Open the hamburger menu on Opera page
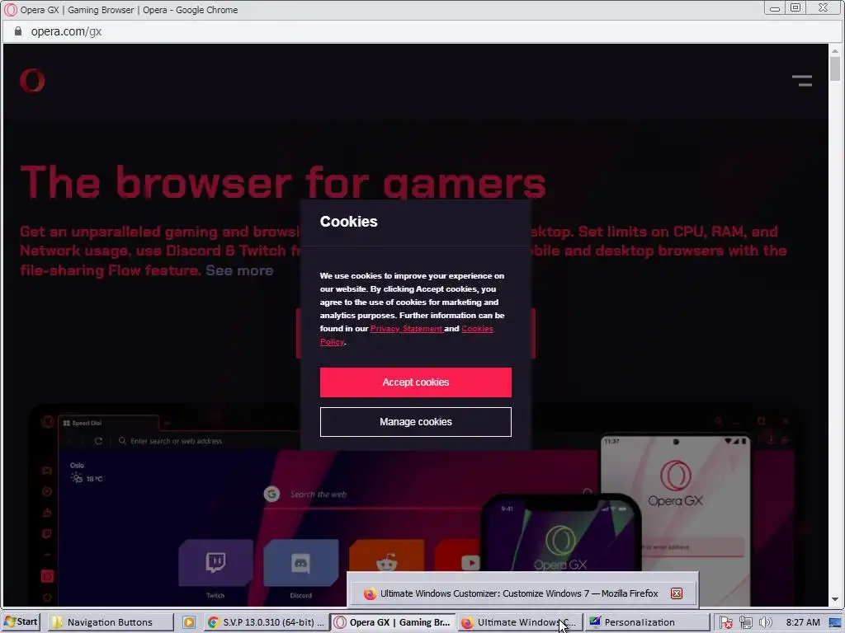This screenshot has width=845, height=633. [802, 81]
